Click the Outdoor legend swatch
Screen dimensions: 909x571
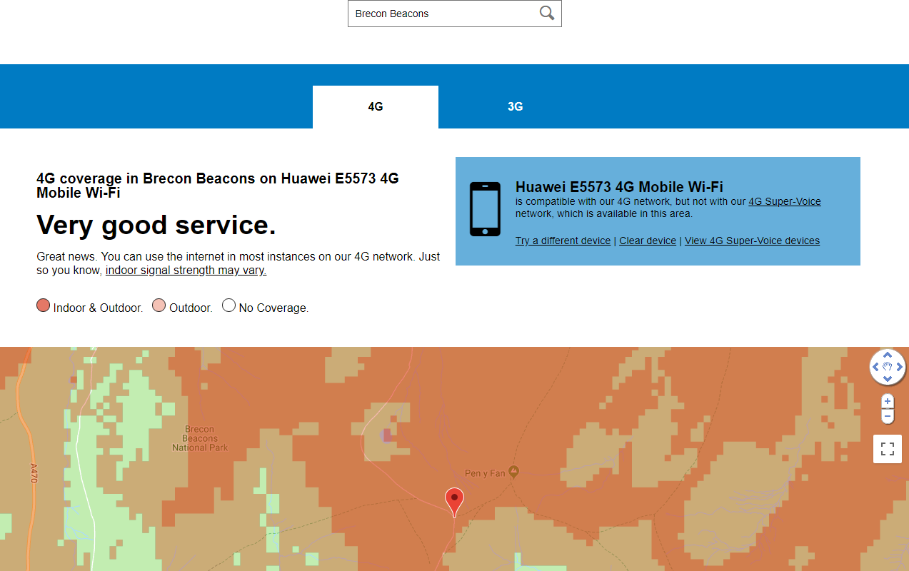(x=159, y=305)
